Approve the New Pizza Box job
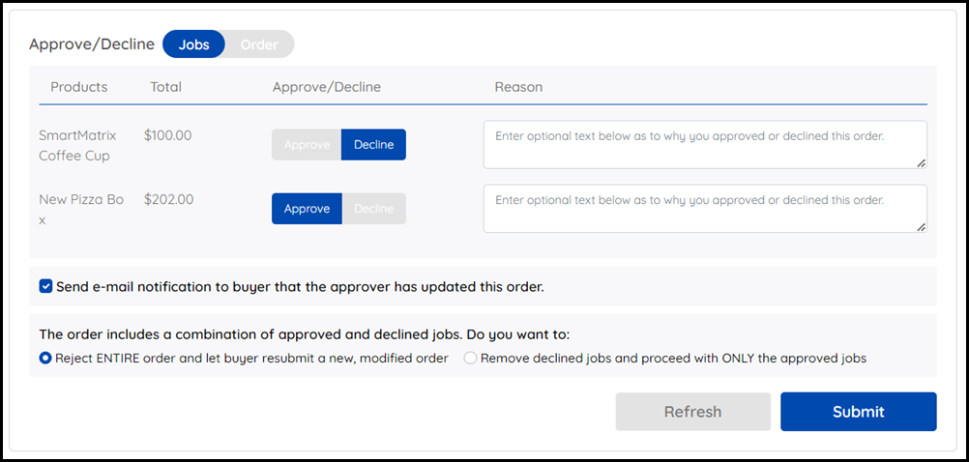This screenshot has height=462, width=969. (307, 209)
